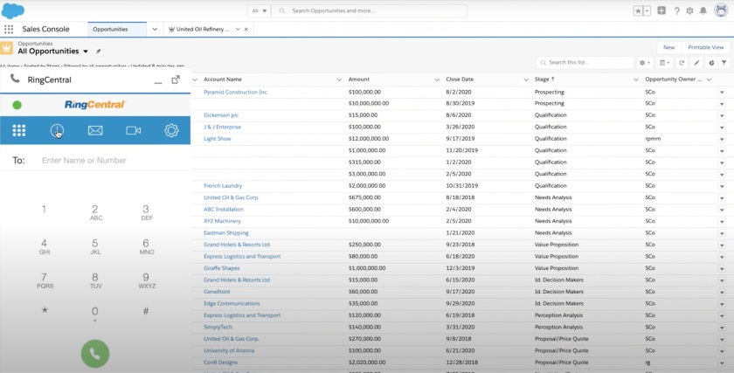Open GenePoint account link
The width and height of the screenshot is (734, 373).
coord(217,292)
